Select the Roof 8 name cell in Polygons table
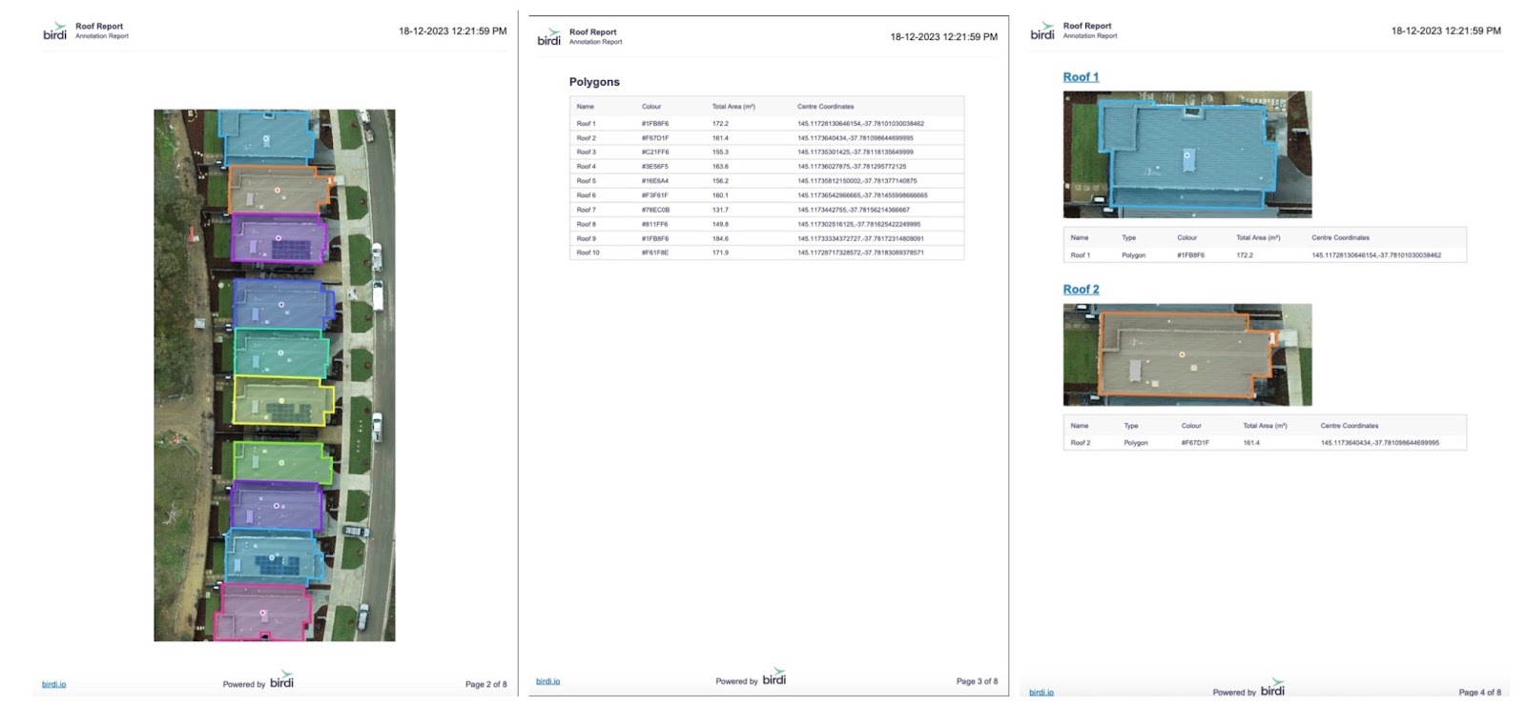The height and width of the screenshot is (706, 1526). [586, 225]
